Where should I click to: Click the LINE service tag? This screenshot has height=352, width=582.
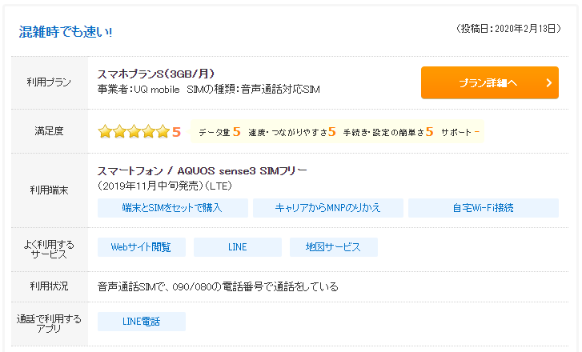tap(238, 247)
